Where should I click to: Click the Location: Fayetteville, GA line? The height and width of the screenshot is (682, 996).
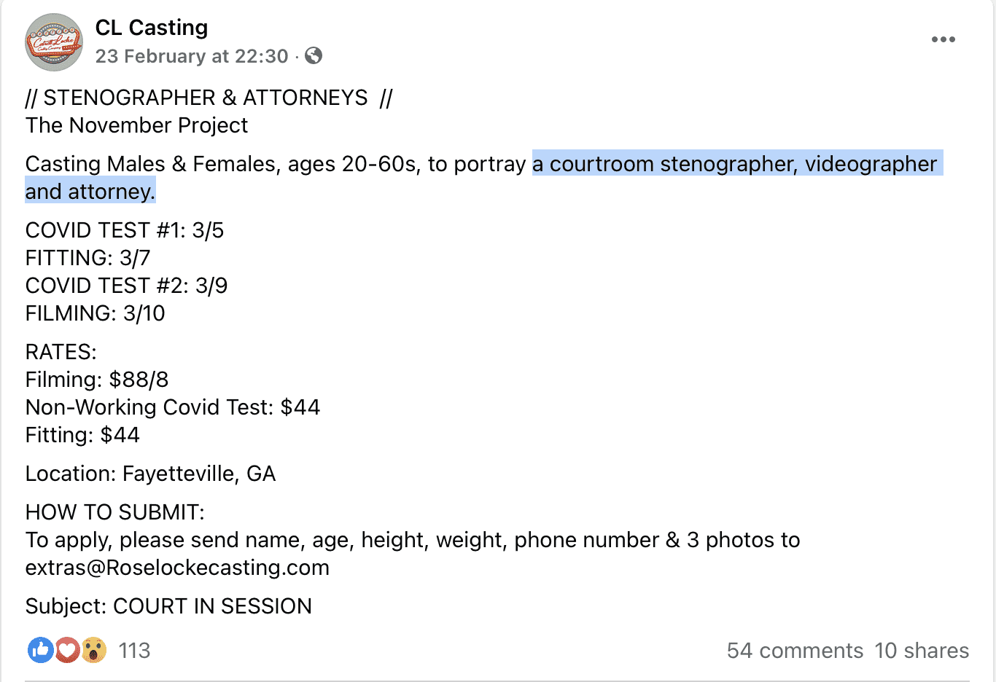coord(150,474)
